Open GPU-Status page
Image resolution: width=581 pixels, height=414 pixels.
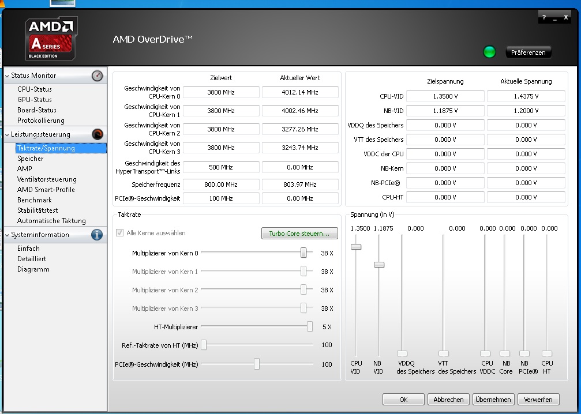[35, 100]
